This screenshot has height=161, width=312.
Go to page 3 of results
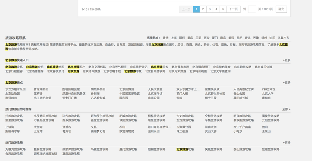pyautogui.click(x=210, y=9)
